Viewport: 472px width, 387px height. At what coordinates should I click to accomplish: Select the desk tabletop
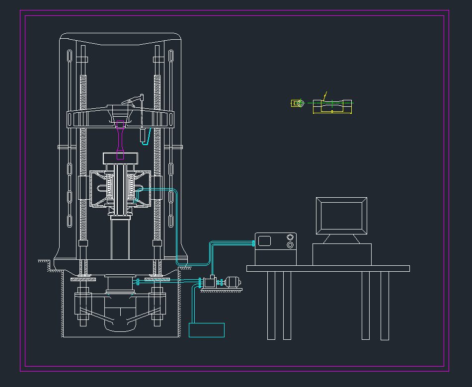pos(328,268)
